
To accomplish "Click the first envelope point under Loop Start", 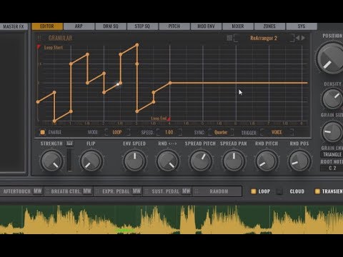I will [38, 102].
